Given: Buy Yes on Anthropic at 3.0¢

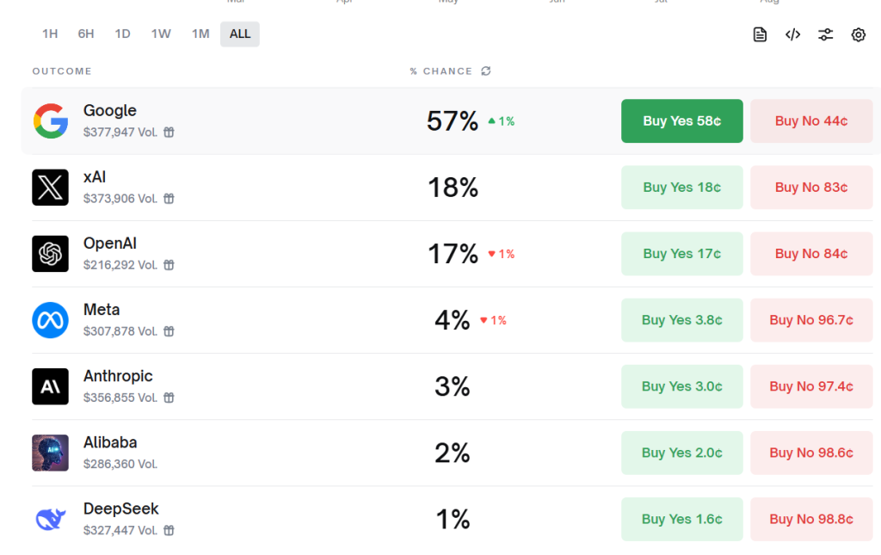Looking at the screenshot, I should (681, 386).
